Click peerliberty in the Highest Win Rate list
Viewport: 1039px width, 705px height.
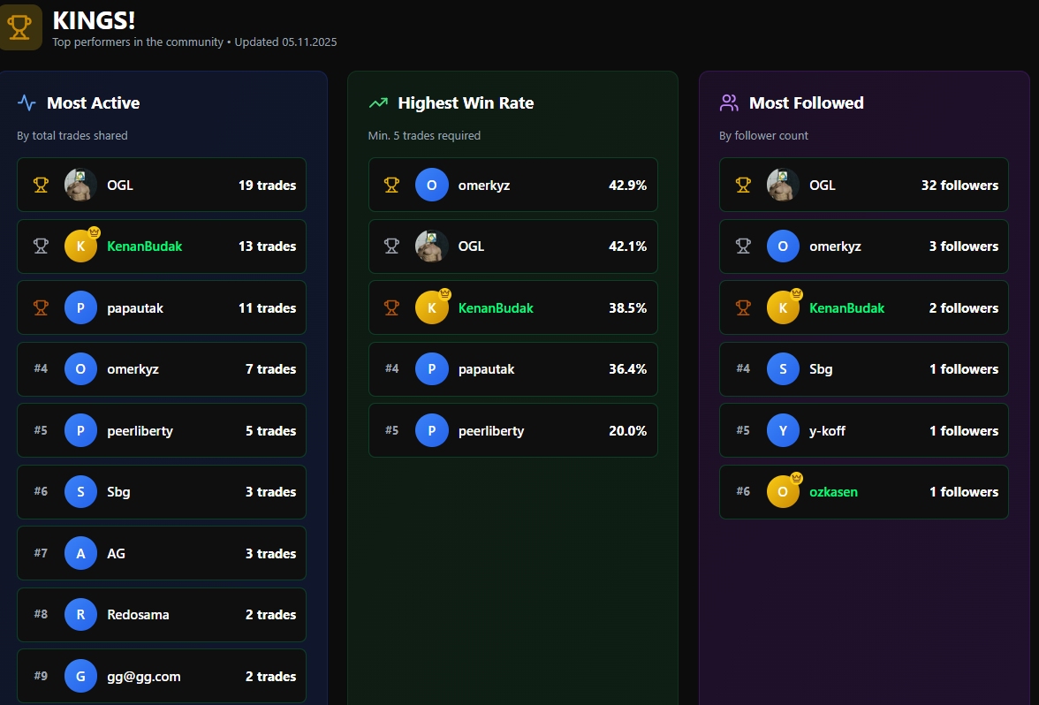pos(492,430)
